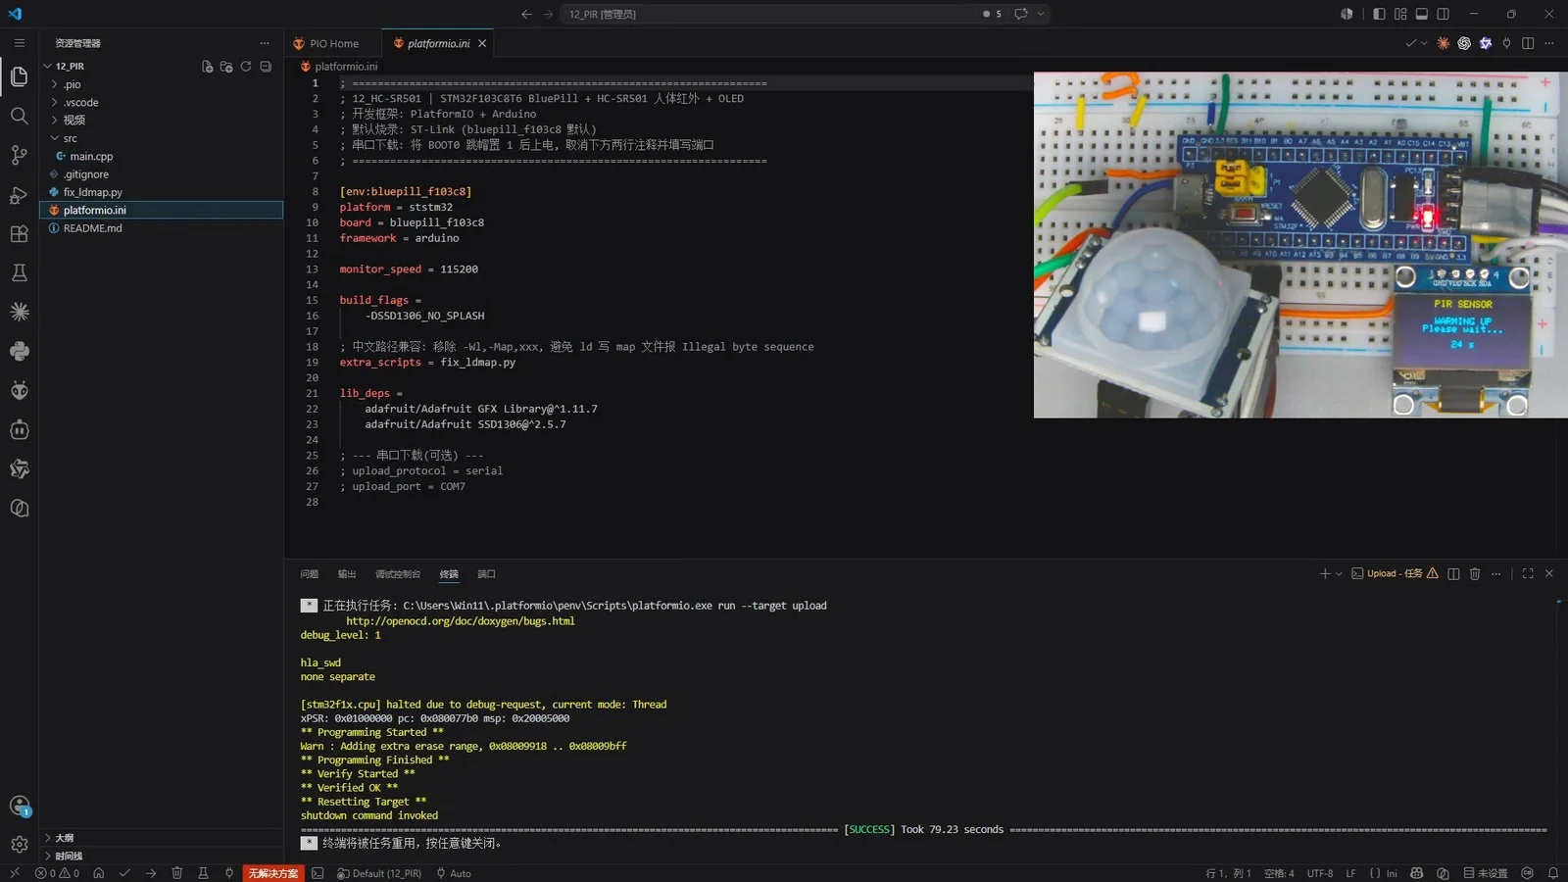Open the Python sidebar view
The image size is (1568, 882).
coord(19,351)
